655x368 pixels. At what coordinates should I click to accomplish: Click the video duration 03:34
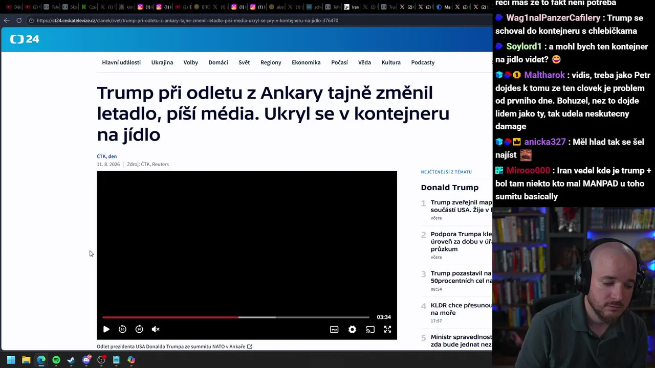[384, 317]
